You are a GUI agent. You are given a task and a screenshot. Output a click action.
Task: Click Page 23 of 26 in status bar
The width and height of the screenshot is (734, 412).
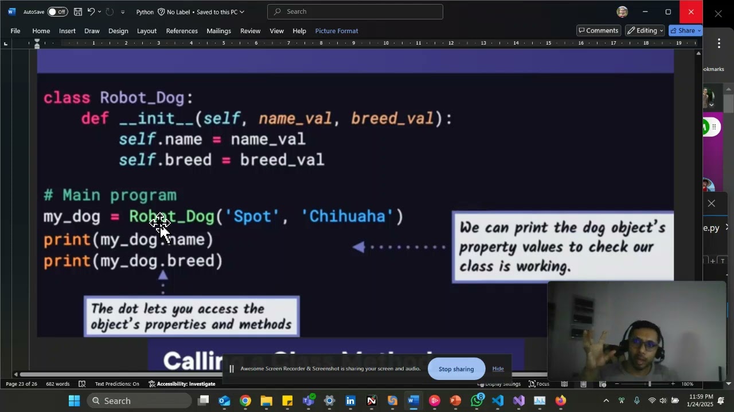21,384
